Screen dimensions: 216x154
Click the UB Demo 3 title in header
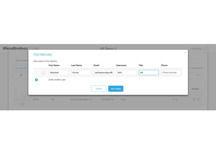(x=108, y=49)
